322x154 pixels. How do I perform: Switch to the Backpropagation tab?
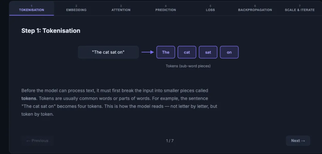click(x=255, y=8)
